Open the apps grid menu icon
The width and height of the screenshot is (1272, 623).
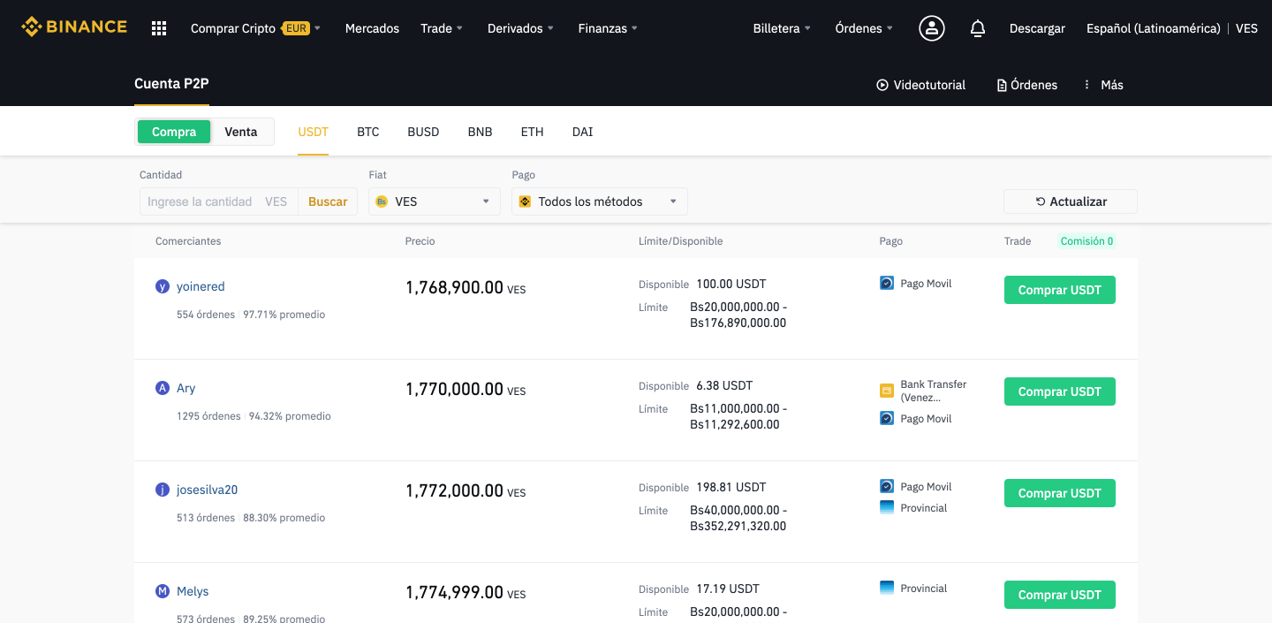[159, 28]
